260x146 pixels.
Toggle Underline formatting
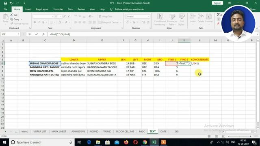point(43,22)
